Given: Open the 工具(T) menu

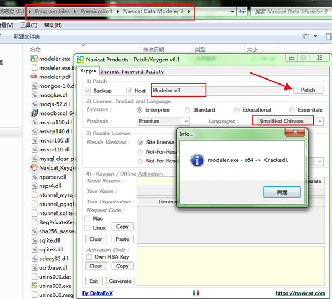Looking at the screenshot, I should [x=28, y=25].
